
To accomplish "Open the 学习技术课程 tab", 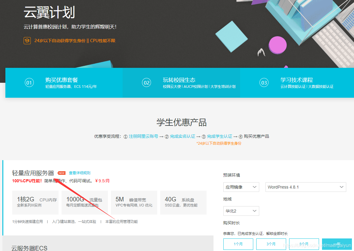I will 297,82.
